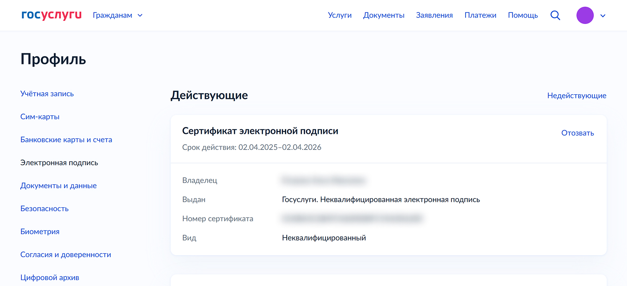Open Согласия и доверенности
Screen dimensions: 627x286
pyautogui.click(x=65, y=254)
